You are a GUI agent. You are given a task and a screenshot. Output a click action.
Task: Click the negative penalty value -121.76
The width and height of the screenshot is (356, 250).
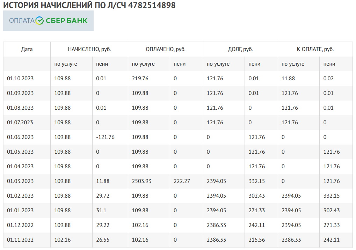tap(105, 137)
